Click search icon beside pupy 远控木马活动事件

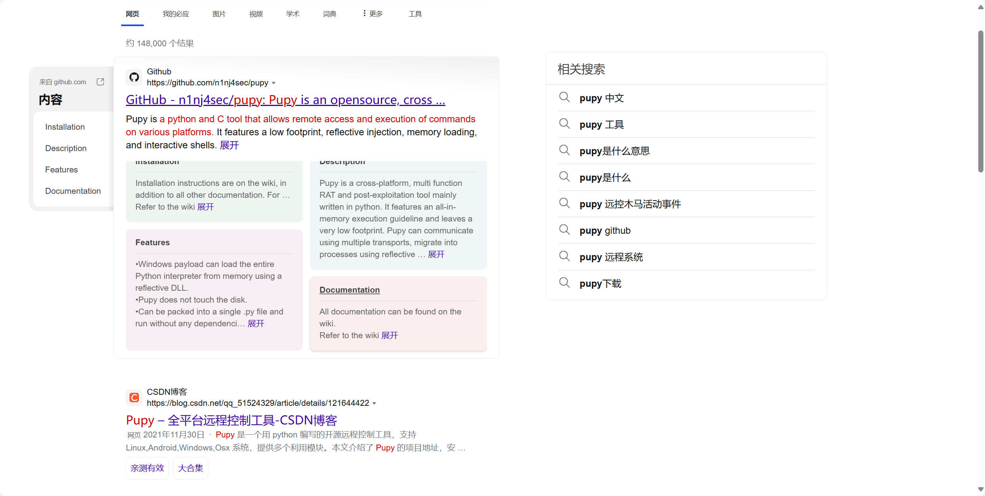tap(564, 203)
